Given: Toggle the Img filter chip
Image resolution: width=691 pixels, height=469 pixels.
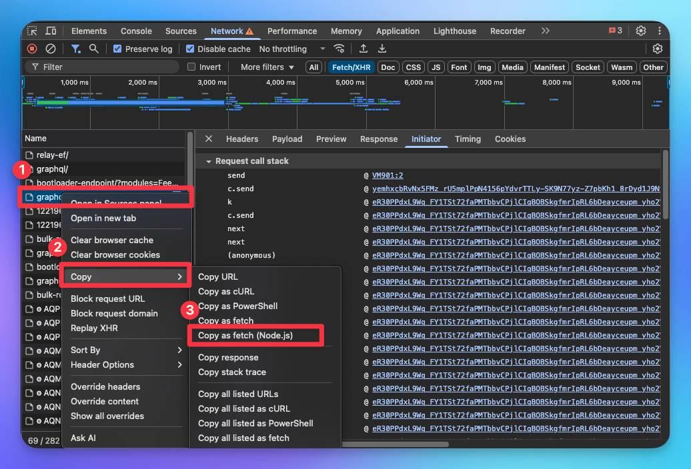Looking at the screenshot, I should [484, 67].
